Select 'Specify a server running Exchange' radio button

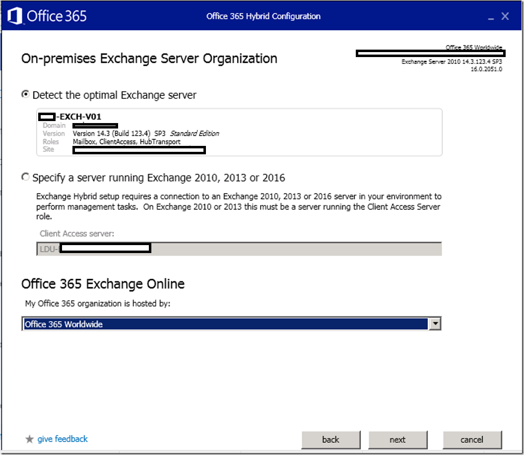point(25,177)
